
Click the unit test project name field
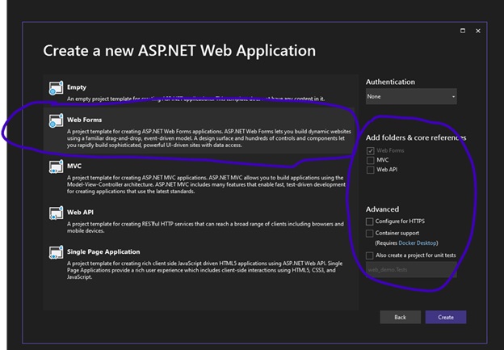pyautogui.click(x=411, y=270)
